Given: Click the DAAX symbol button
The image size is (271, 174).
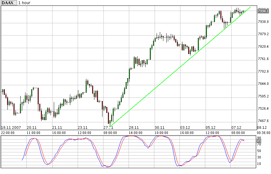Looking at the screenshot, I should click(x=8, y=3).
